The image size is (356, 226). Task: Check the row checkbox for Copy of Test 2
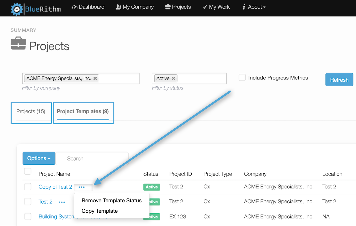point(28,187)
